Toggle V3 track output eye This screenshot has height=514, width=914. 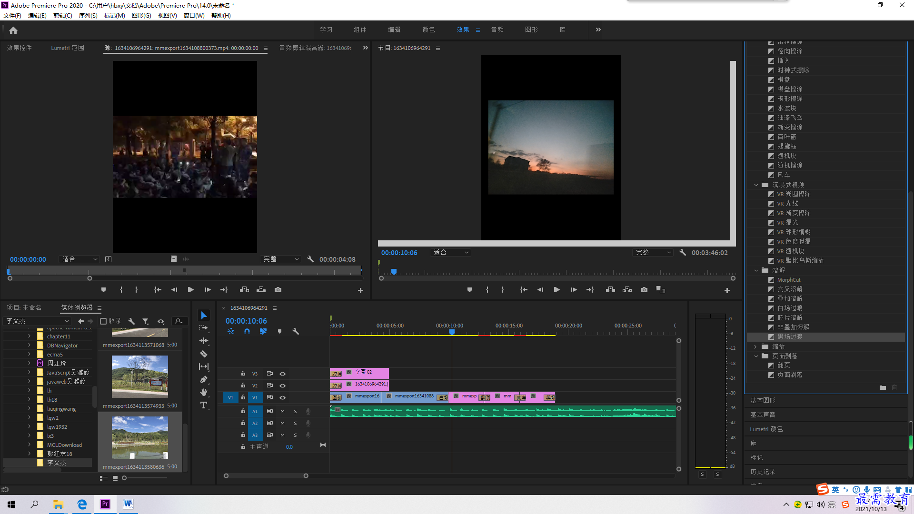pos(282,374)
